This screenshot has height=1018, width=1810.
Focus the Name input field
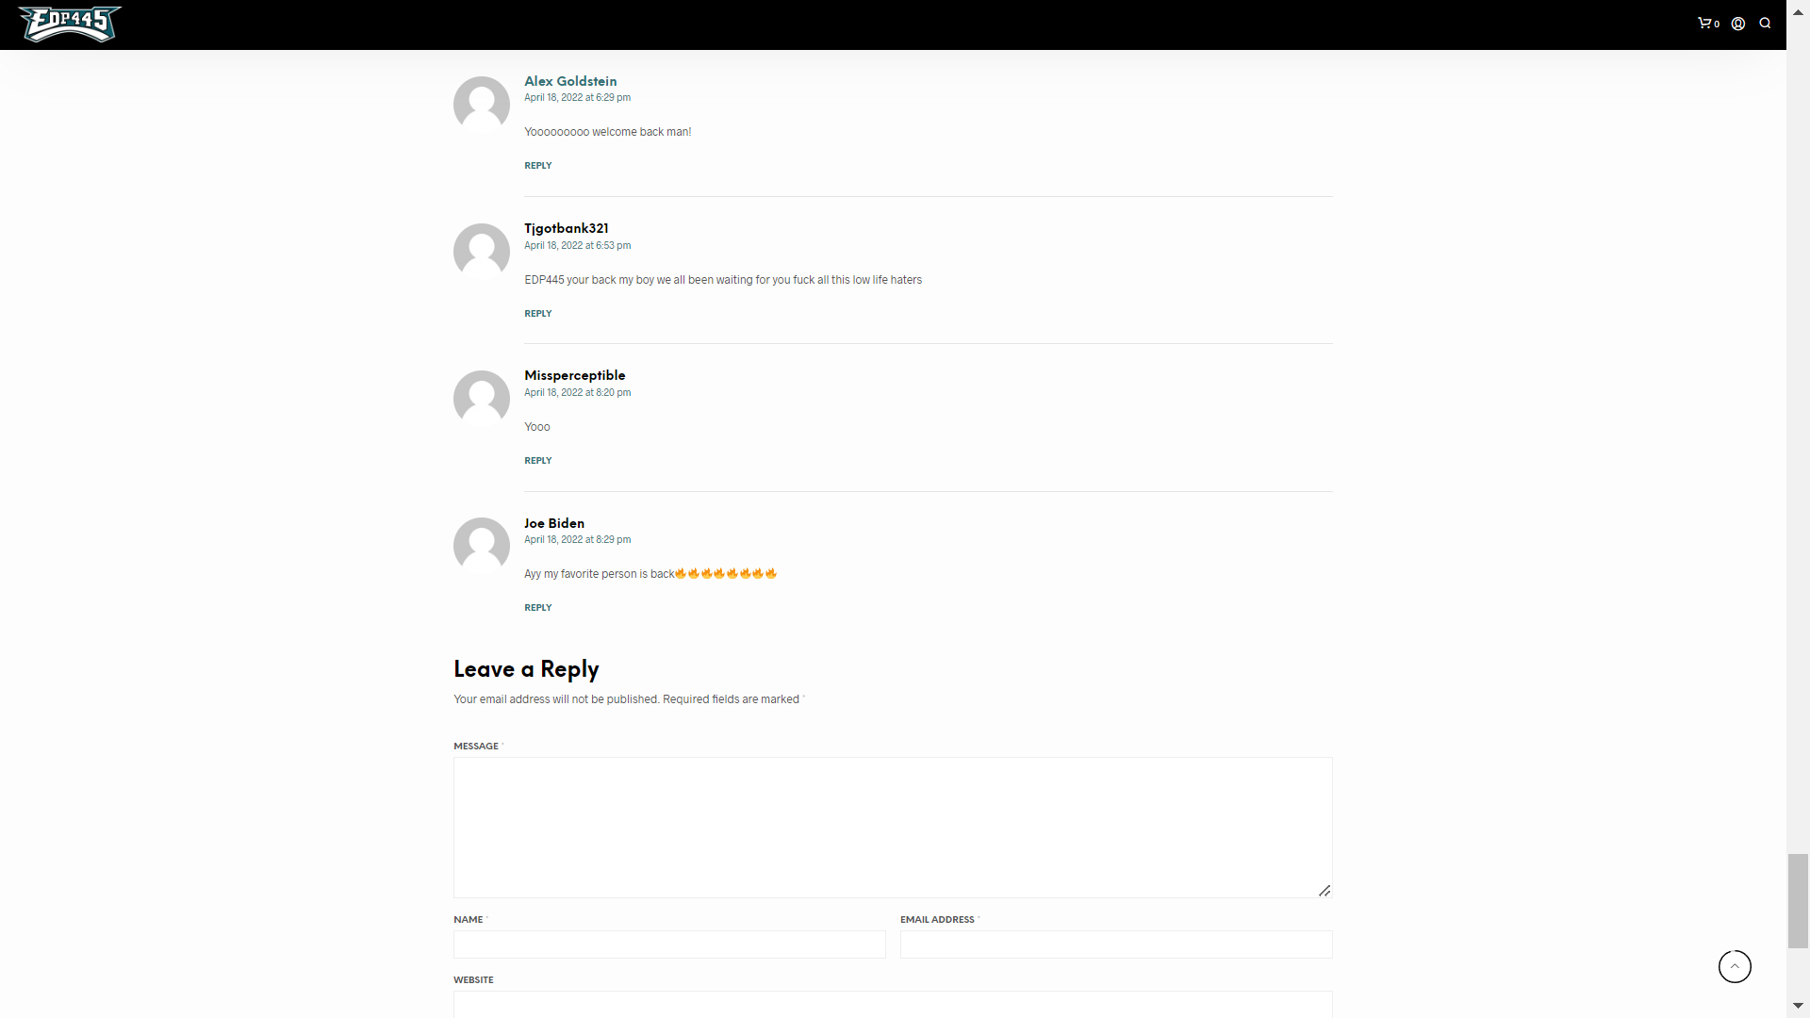click(x=669, y=944)
